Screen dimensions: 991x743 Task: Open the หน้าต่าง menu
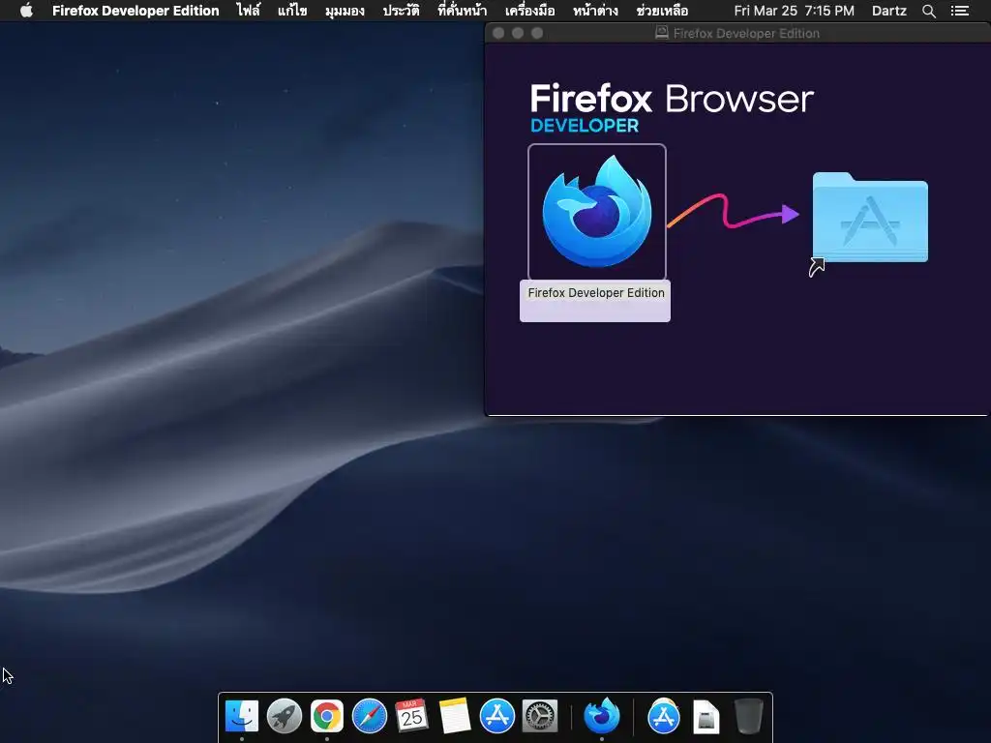(x=595, y=11)
